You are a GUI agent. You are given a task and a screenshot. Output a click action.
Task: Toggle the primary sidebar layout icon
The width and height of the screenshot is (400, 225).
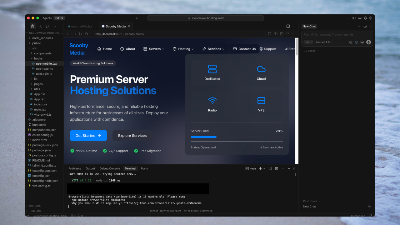[354, 18]
